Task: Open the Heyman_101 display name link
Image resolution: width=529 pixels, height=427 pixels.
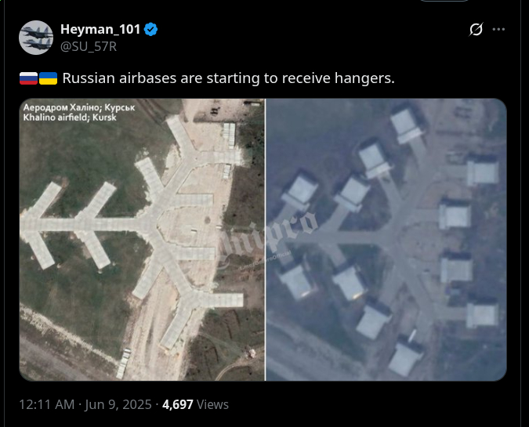Action: 100,29
